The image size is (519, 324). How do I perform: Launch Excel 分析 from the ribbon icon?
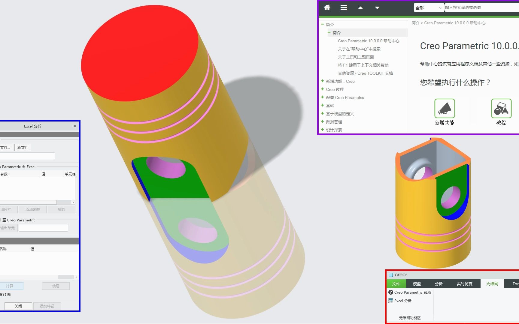(390, 301)
